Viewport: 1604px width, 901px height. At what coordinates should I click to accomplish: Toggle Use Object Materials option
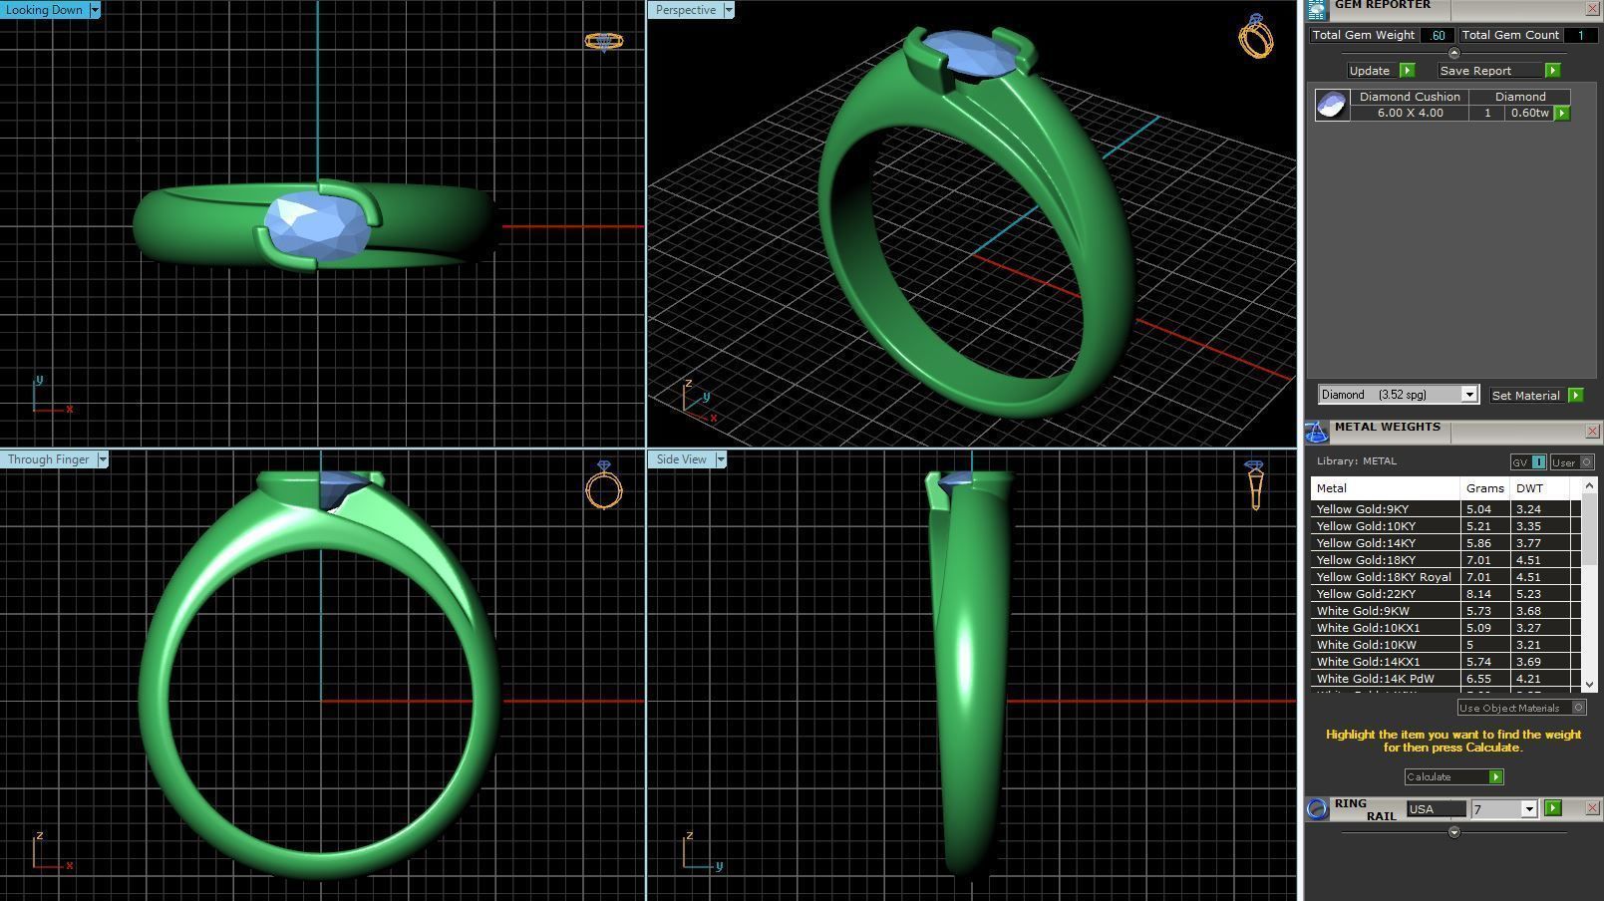tap(1521, 708)
